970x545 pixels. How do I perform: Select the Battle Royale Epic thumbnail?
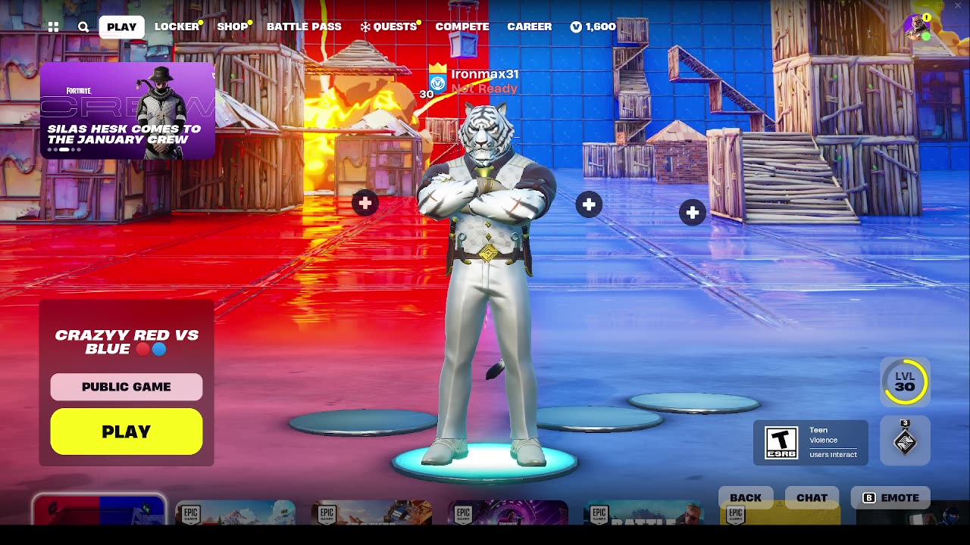coord(644,512)
